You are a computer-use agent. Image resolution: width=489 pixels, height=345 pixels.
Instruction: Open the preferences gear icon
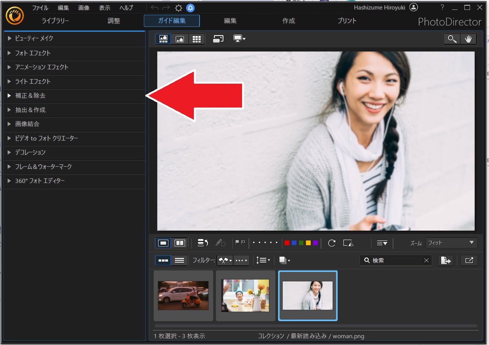click(178, 8)
